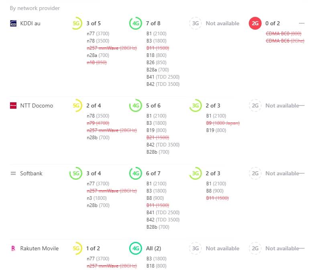
Task: Click the greyed 3G badge for KDDI au
Action: point(195,23)
